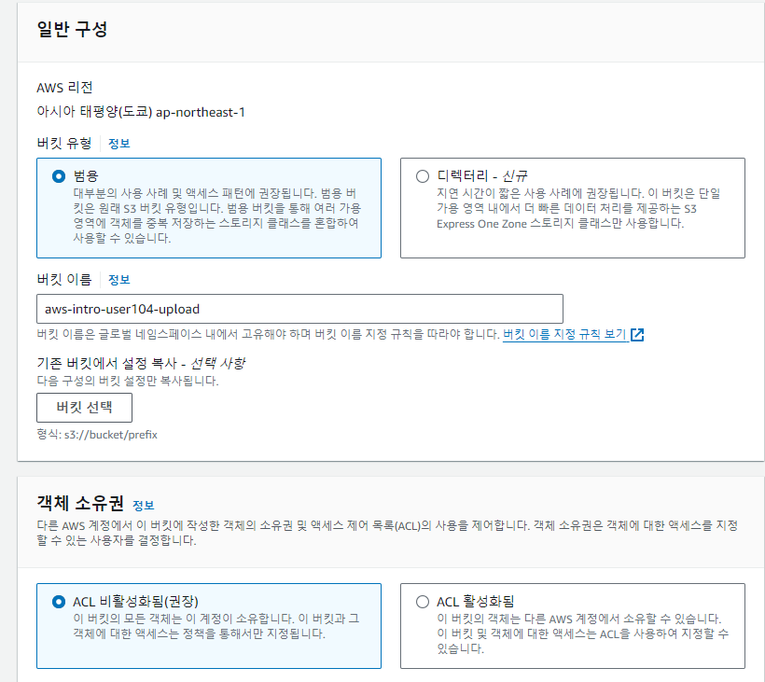Click 다음 구성의 버킷 설정만 복사됩니다 text
This screenshot has height=682, width=765.
click(x=128, y=381)
